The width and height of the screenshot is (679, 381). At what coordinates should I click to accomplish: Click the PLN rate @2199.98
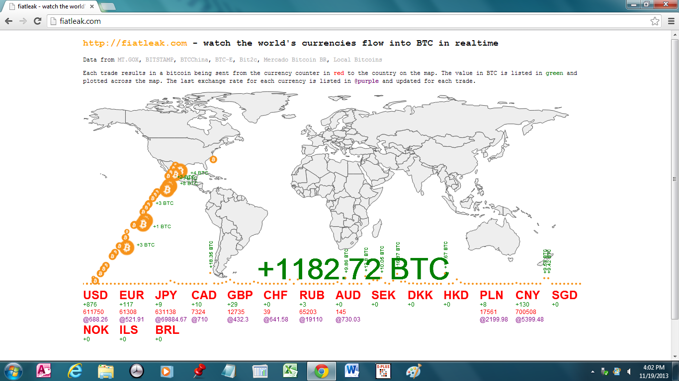click(x=494, y=319)
